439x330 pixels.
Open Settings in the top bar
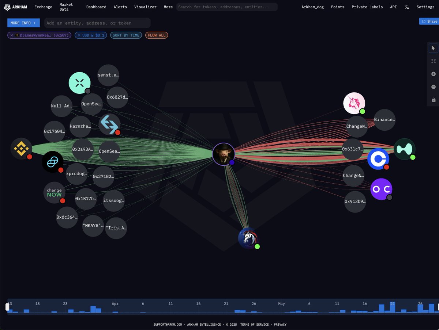click(425, 7)
